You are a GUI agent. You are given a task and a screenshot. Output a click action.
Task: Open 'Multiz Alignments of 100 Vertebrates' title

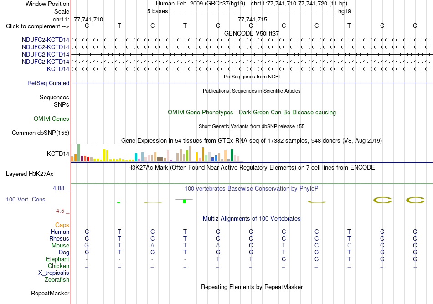[252, 219]
